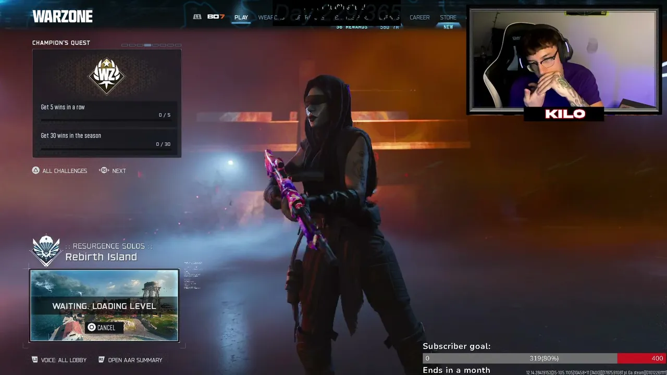The image size is (667, 375).
Task: Cancel the matchmaking search
Action: [104, 328]
